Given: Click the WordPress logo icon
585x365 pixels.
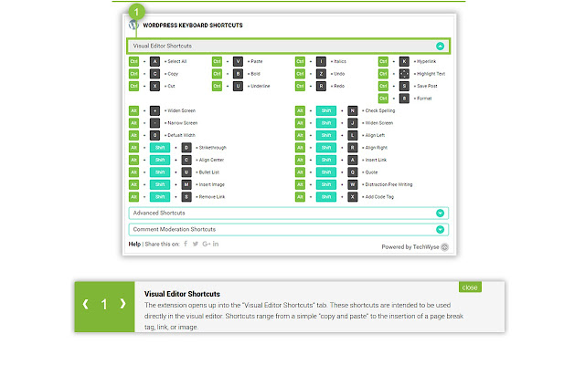Looking at the screenshot, I should click(133, 25).
